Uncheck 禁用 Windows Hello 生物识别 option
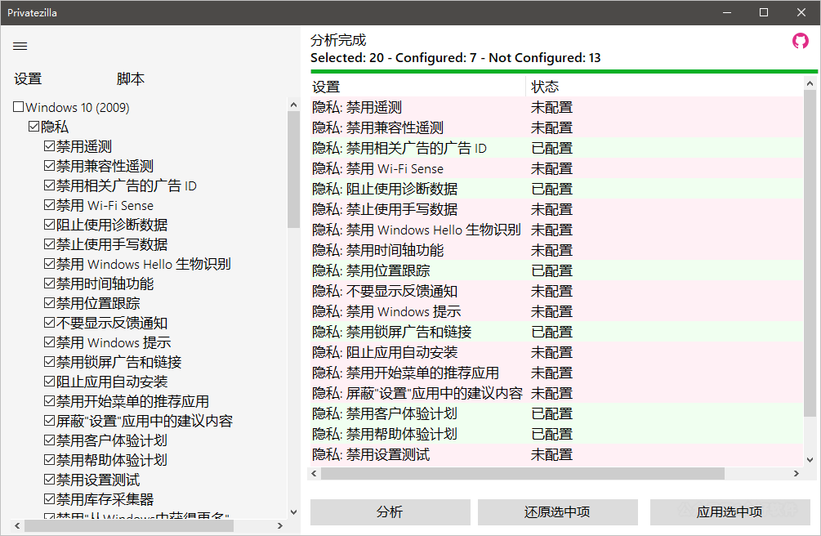821x536 pixels. (50, 264)
